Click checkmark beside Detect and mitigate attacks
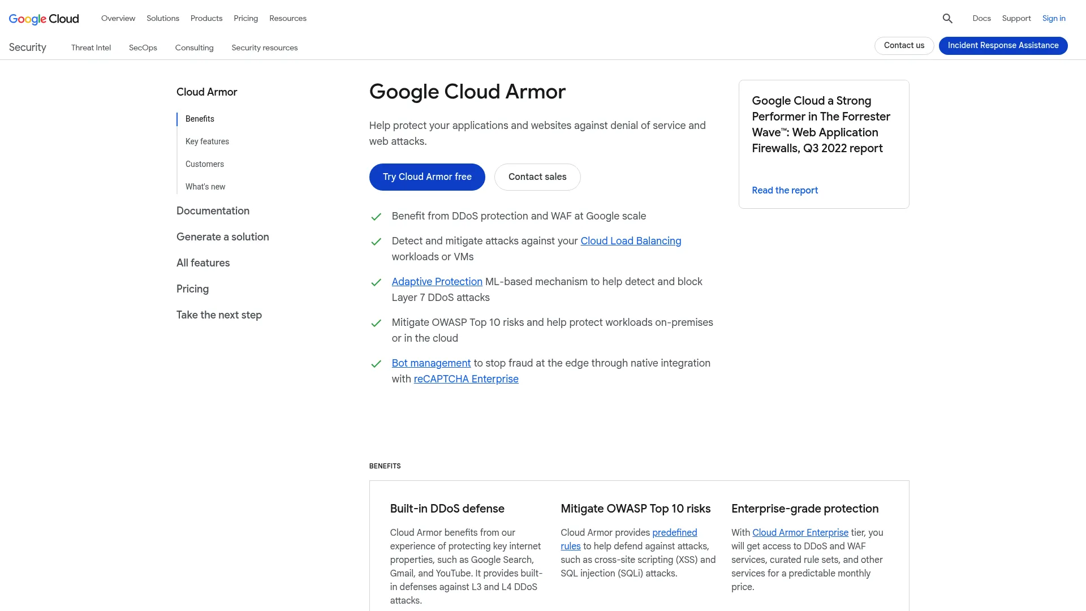The image size is (1086, 611). click(x=376, y=242)
